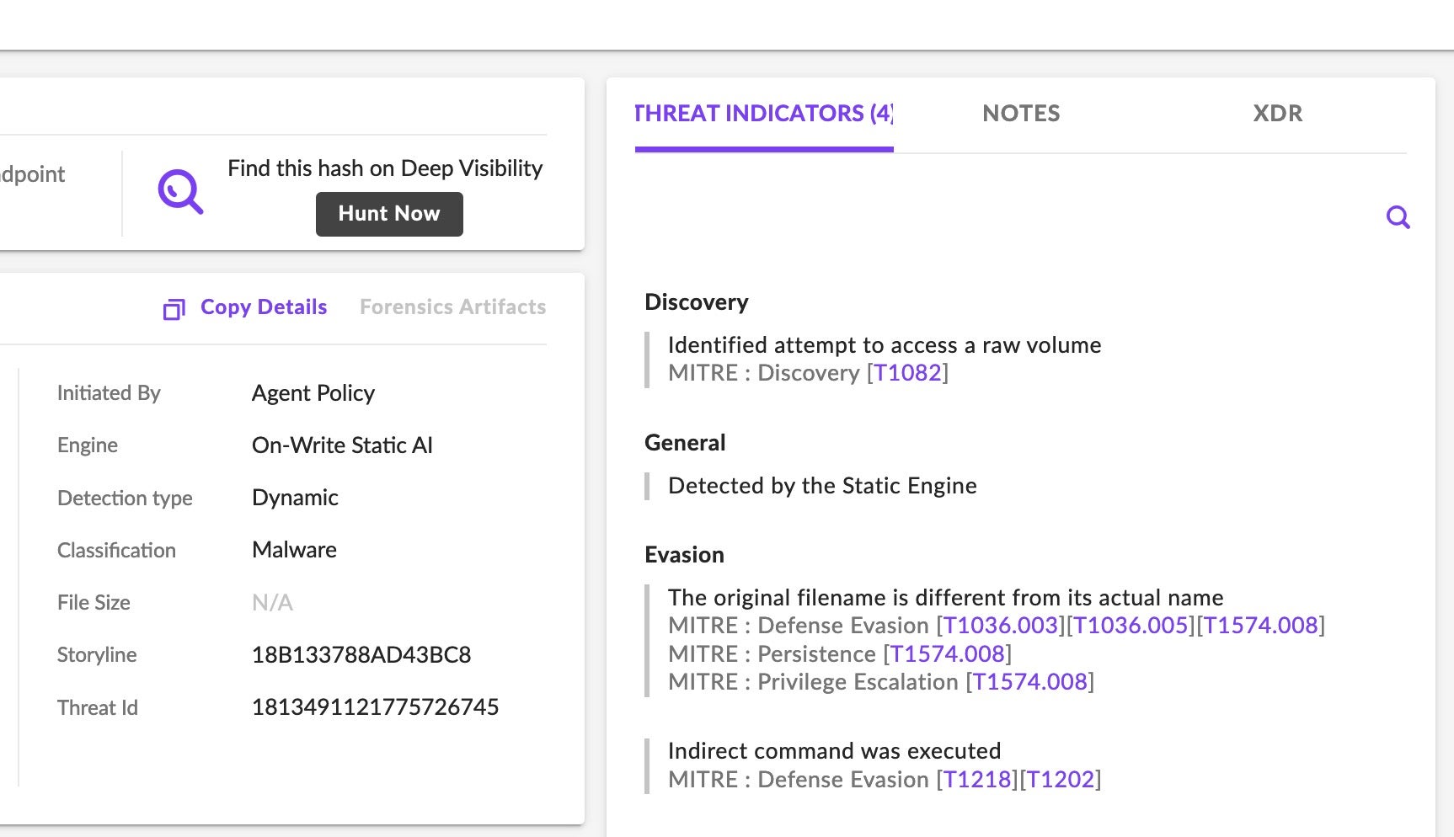
Task: Click the Copy Details text label
Action: click(x=264, y=307)
